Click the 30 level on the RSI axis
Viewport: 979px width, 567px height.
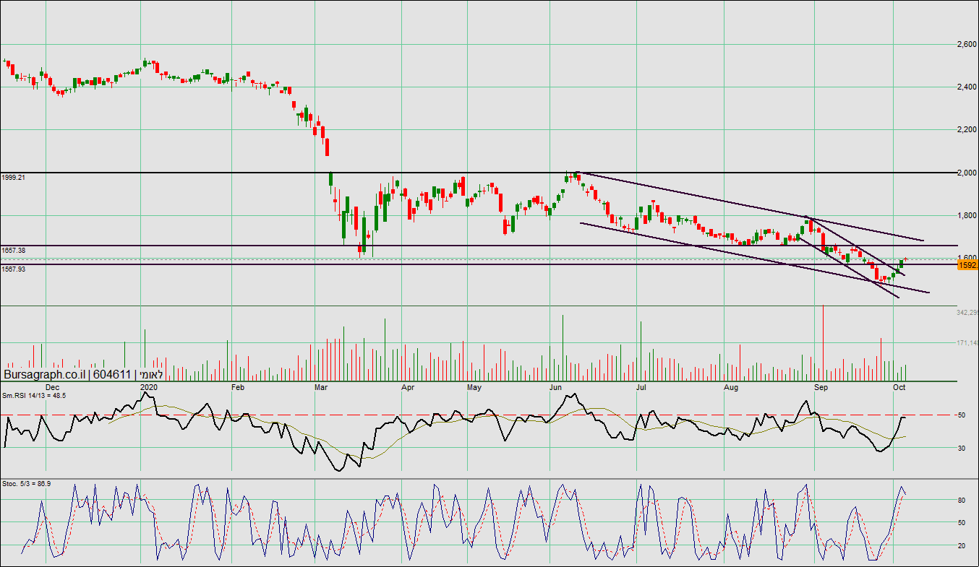click(x=962, y=448)
